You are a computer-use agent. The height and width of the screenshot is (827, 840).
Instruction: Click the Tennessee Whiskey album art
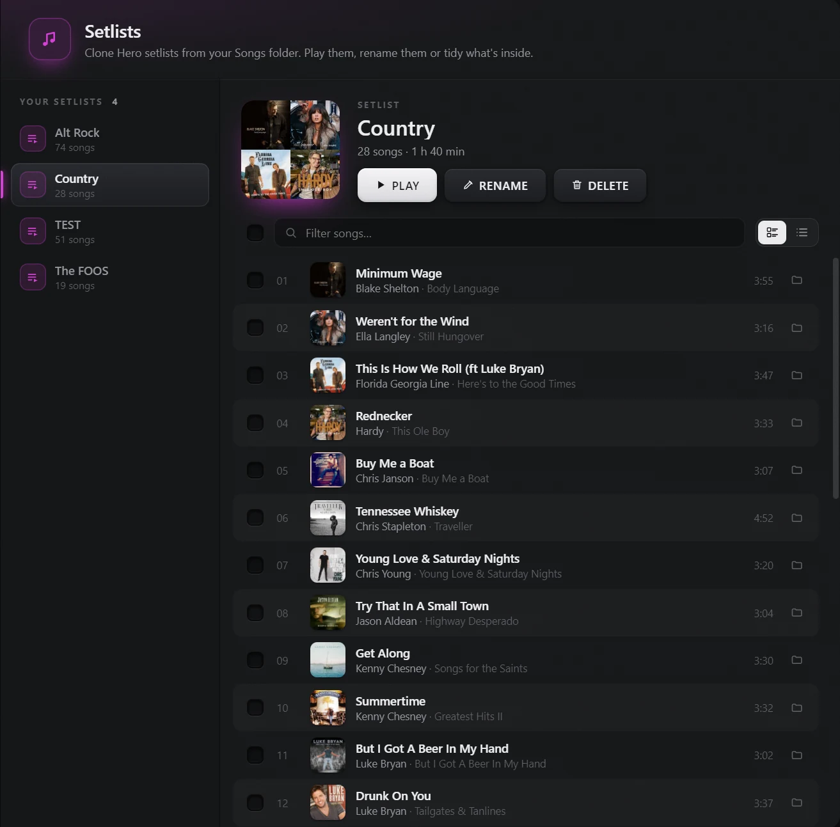(328, 518)
